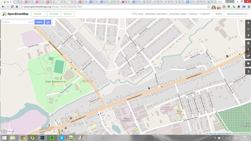Image resolution: width=251 pixels, height=141 pixels.
Task: Click the zoom out minus button
Action: pos(248,29)
